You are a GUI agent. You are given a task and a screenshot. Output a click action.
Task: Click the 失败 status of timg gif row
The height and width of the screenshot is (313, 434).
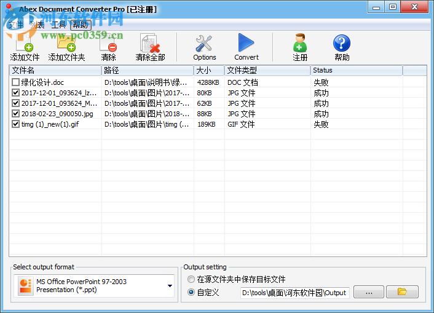(x=321, y=124)
